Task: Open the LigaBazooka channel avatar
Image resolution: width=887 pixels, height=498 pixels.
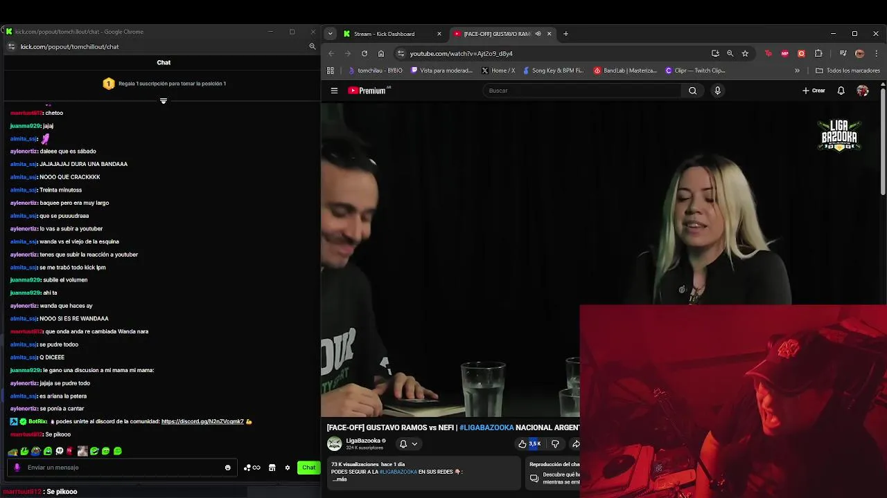Action: point(335,443)
